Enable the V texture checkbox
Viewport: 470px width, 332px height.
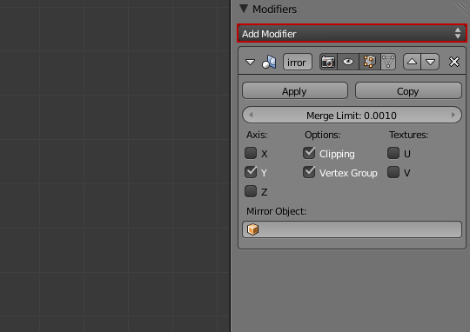[x=393, y=172]
